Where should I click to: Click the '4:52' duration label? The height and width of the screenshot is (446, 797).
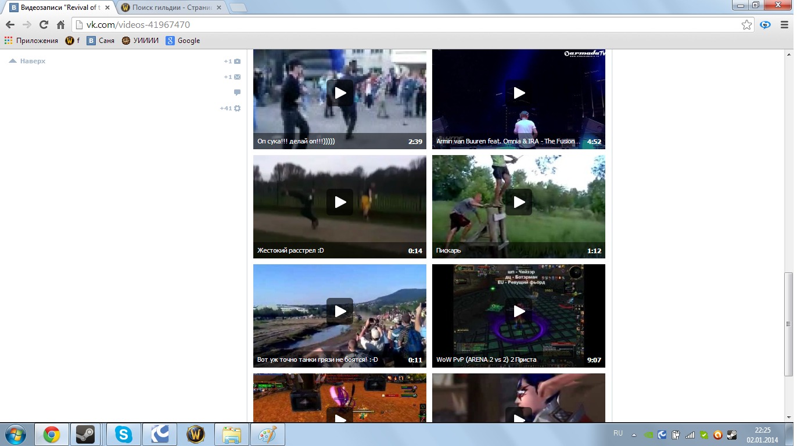coord(594,142)
